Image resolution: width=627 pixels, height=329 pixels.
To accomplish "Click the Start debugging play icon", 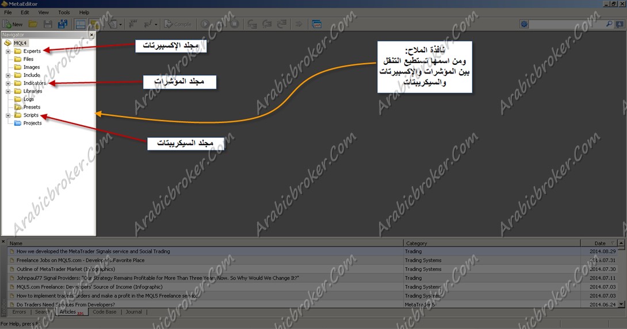I will (x=205, y=24).
